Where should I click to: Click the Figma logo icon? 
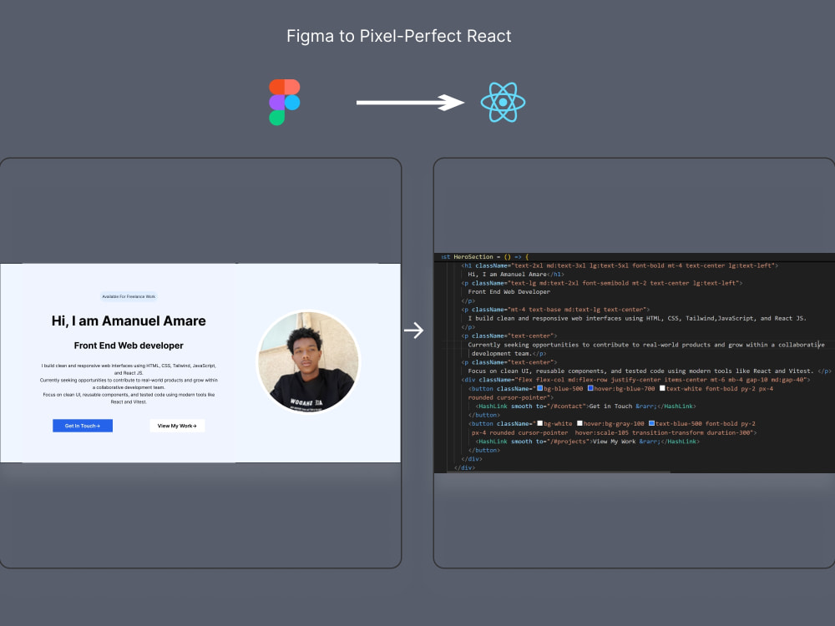(x=285, y=102)
